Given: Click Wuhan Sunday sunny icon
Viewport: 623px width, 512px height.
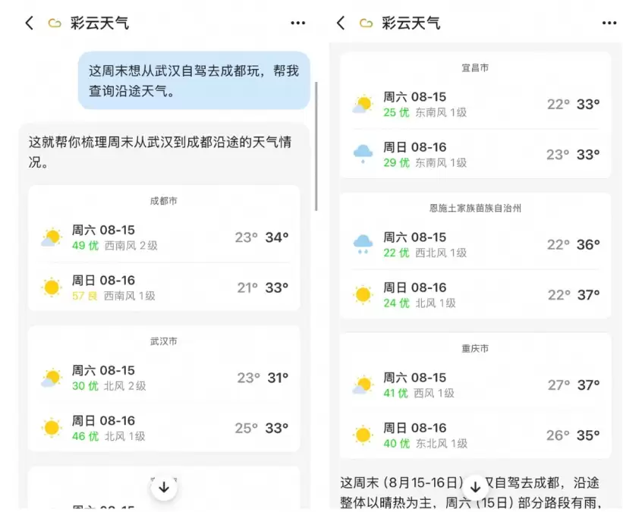Looking at the screenshot, I should (52, 428).
